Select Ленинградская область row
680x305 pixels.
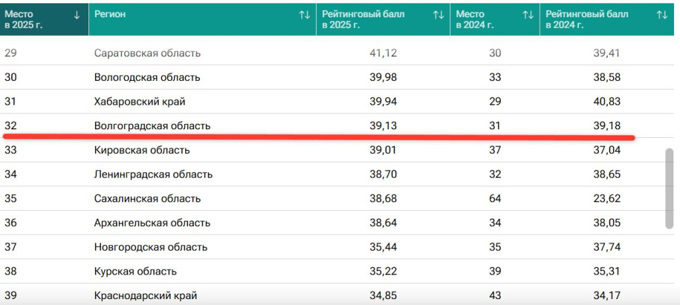[x=333, y=174]
